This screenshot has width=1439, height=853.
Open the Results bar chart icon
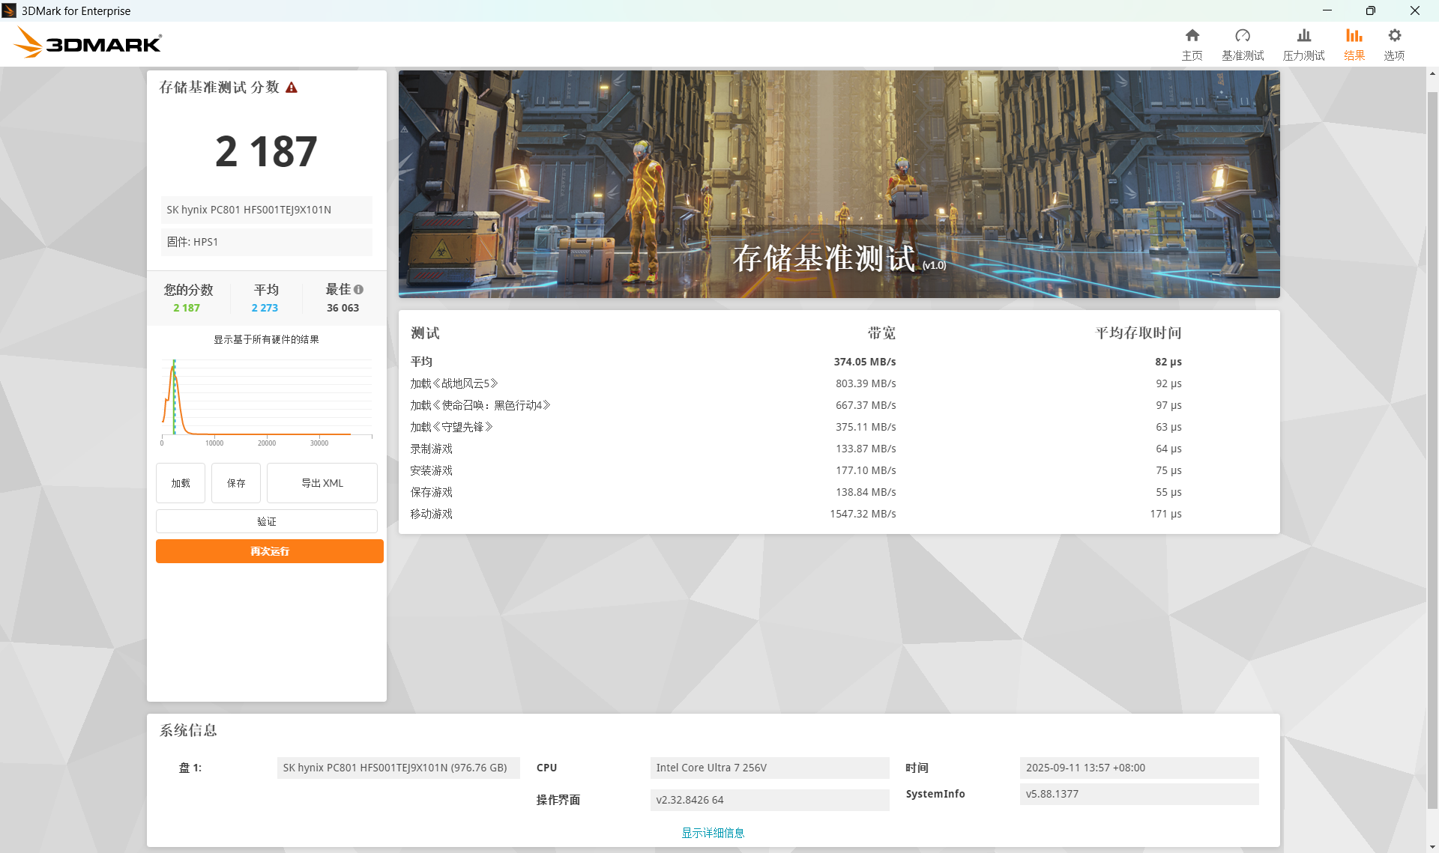tap(1354, 35)
